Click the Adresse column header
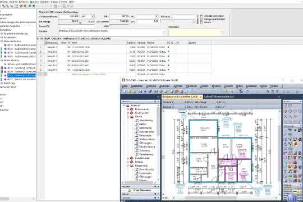This screenshot has width=303, height=202. [x=141, y=43]
